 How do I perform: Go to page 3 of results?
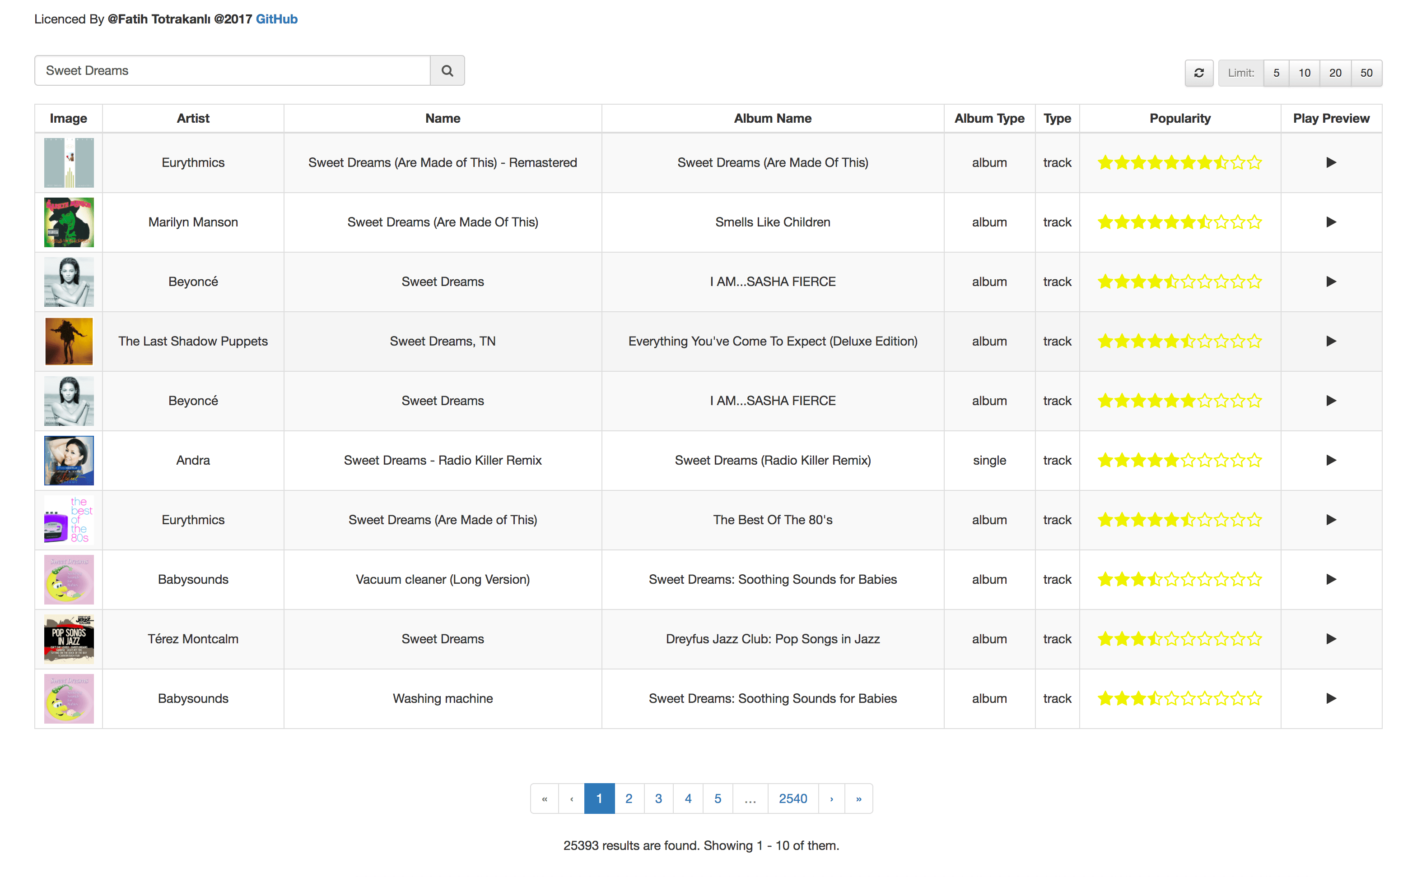658,799
